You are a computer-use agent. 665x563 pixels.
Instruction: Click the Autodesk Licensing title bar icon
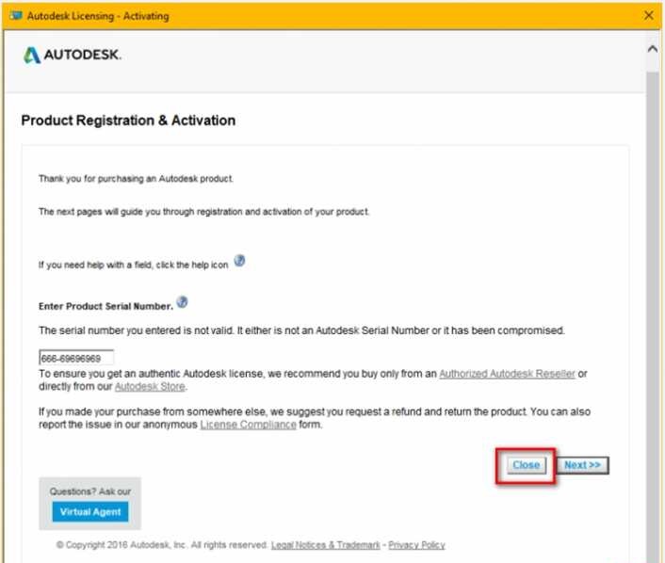click(x=16, y=16)
